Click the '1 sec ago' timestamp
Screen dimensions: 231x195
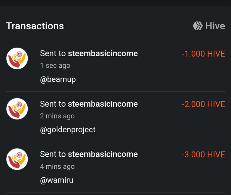pos(55,66)
